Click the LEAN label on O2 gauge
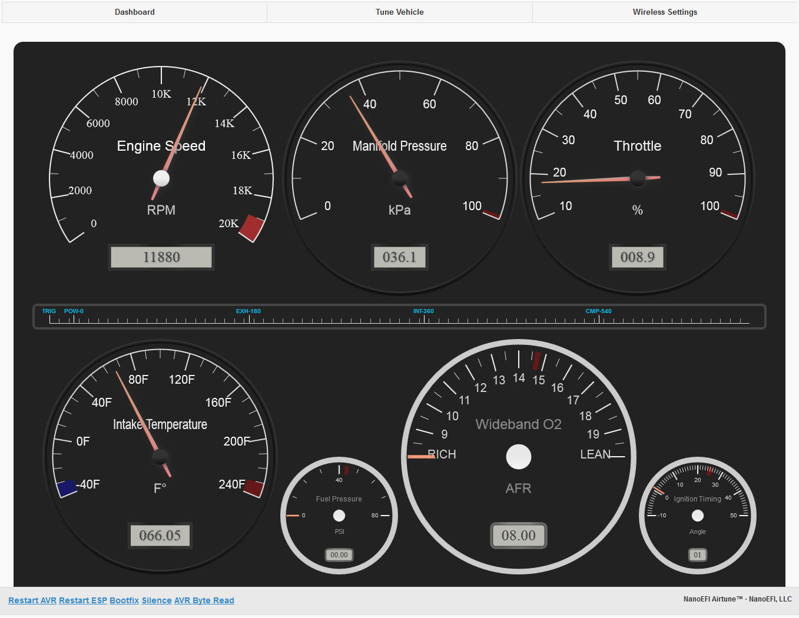This screenshot has height=618, width=799. (x=595, y=454)
